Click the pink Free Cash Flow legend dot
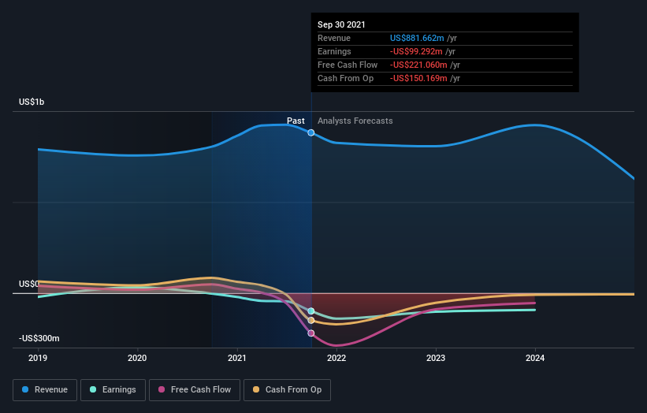This screenshot has width=647, height=413. tap(162, 389)
